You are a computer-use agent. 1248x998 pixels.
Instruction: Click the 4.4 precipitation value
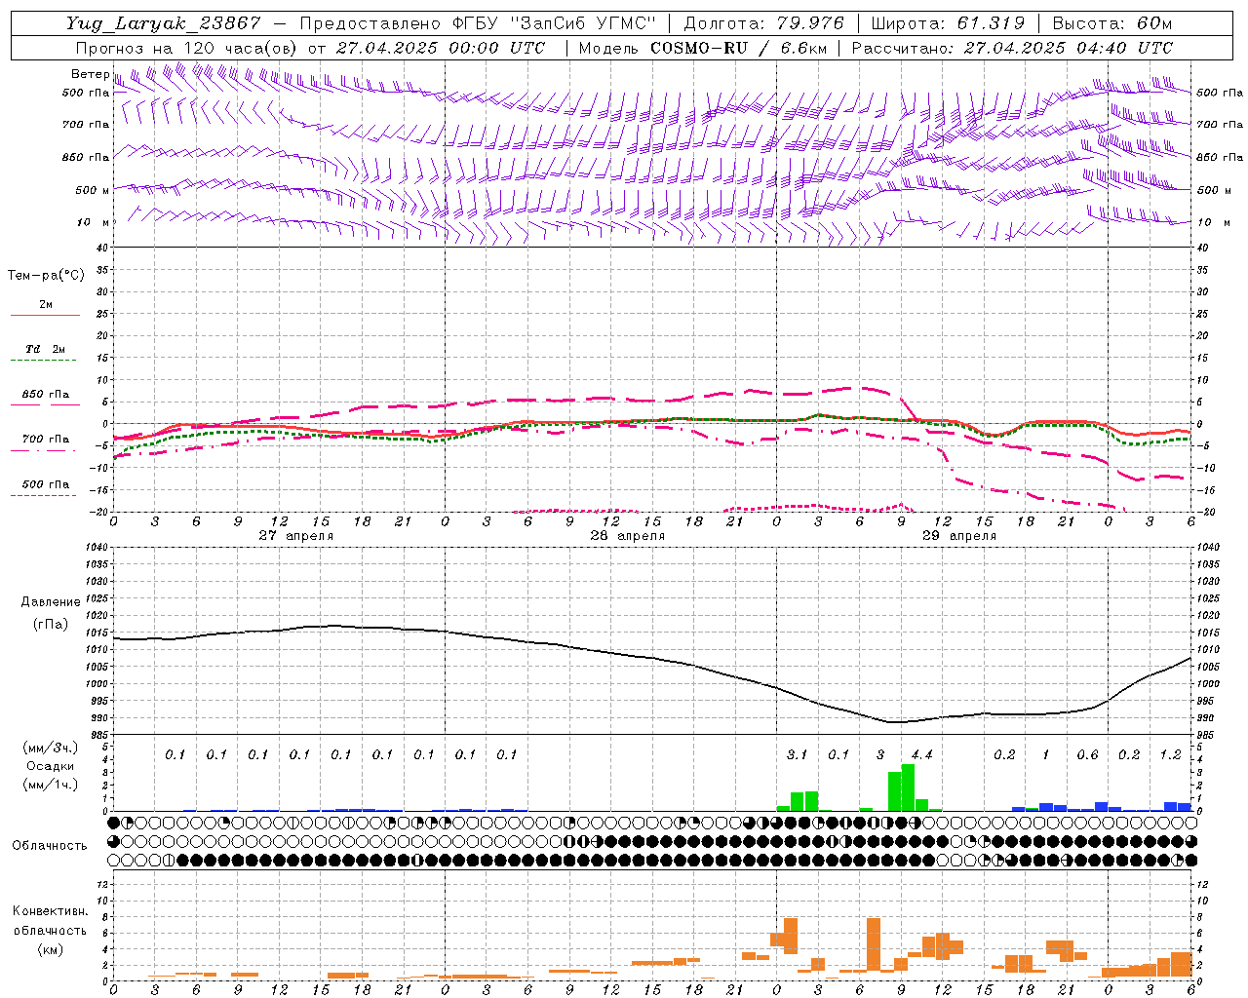[x=922, y=755]
